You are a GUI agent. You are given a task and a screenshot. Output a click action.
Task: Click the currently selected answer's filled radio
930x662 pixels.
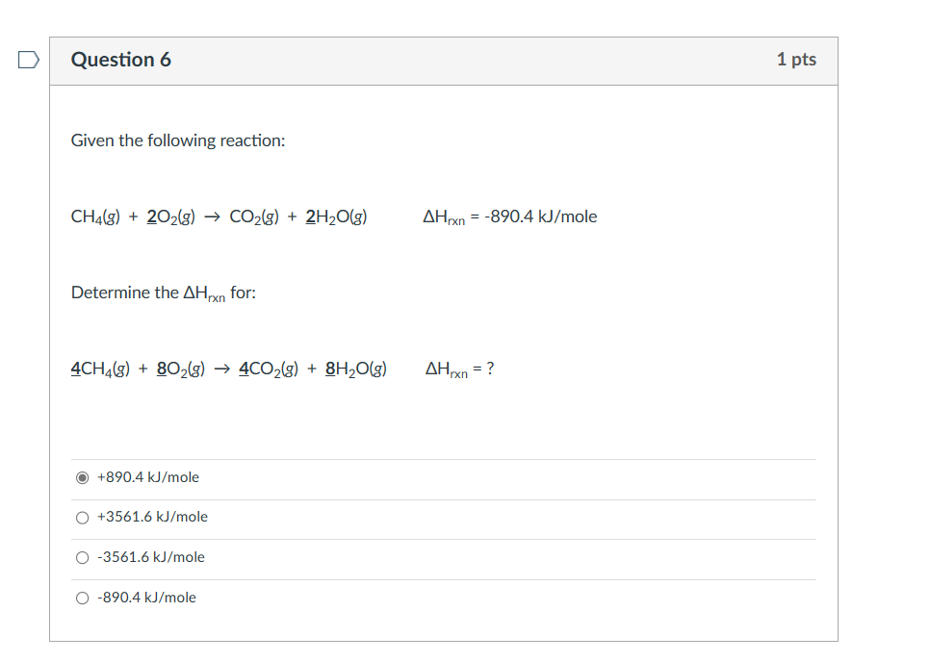(83, 476)
